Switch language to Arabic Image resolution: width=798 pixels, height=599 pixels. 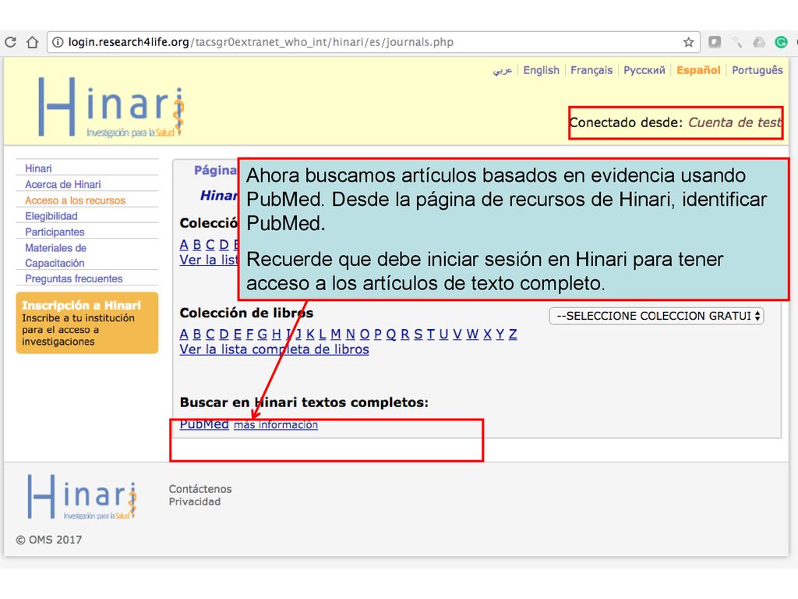point(503,70)
